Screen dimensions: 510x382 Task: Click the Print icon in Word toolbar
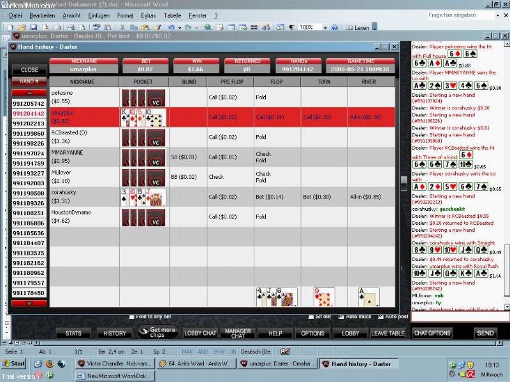point(71,27)
